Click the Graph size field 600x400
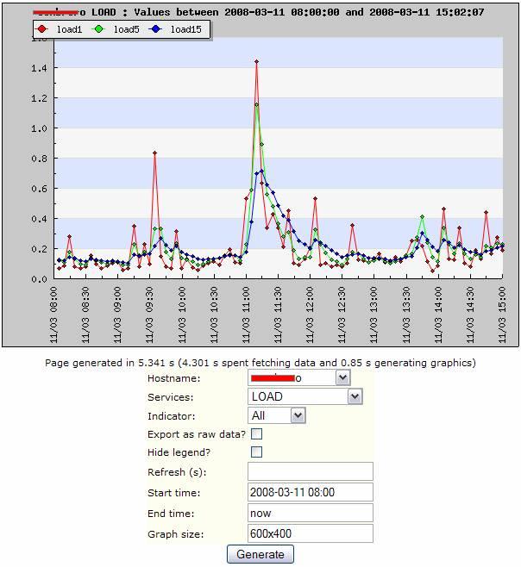Image resolution: width=521 pixels, height=567 pixels. point(311,533)
